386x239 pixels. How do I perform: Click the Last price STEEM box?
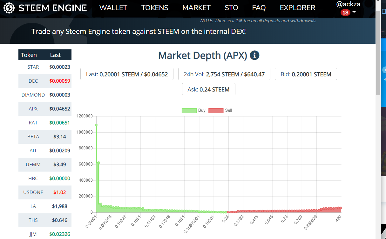pos(127,74)
